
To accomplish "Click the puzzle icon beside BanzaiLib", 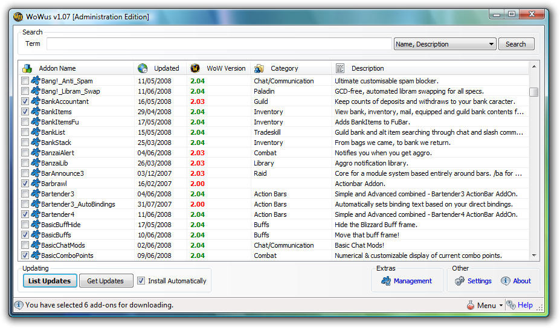I will pyautogui.click(x=36, y=163).
